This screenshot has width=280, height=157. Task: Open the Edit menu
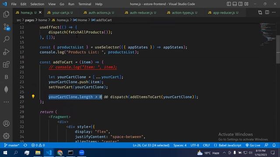(x=23, y=4)
